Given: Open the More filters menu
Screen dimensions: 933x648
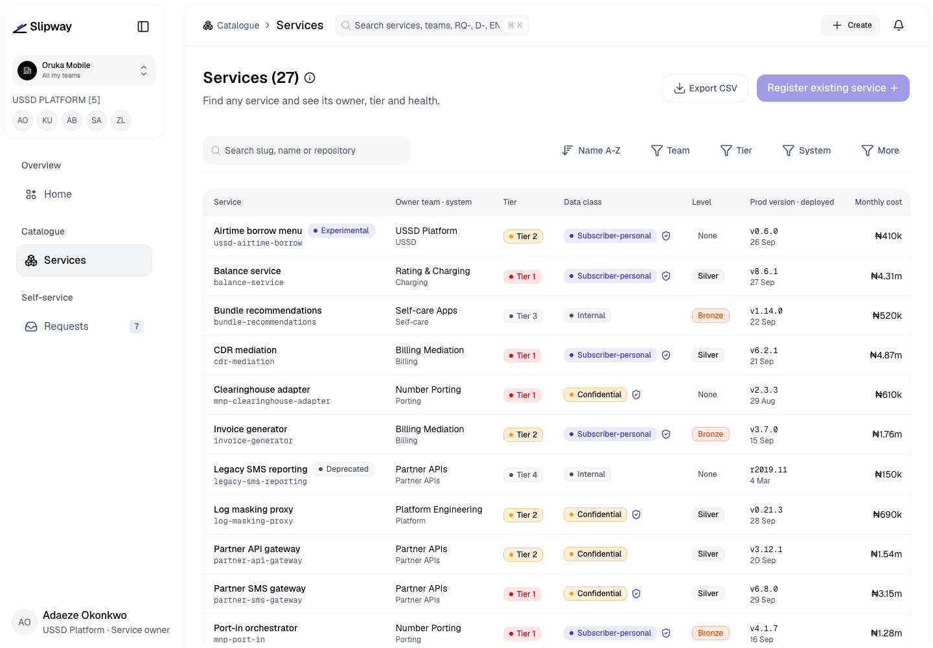Looking at the screenshot, I should coord(880,150).
